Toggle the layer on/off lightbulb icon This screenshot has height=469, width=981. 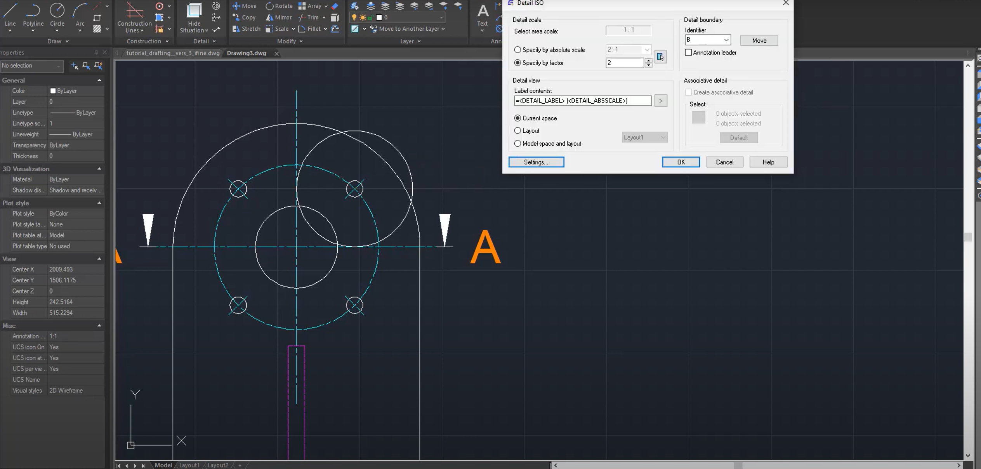(x=354, y=17)
